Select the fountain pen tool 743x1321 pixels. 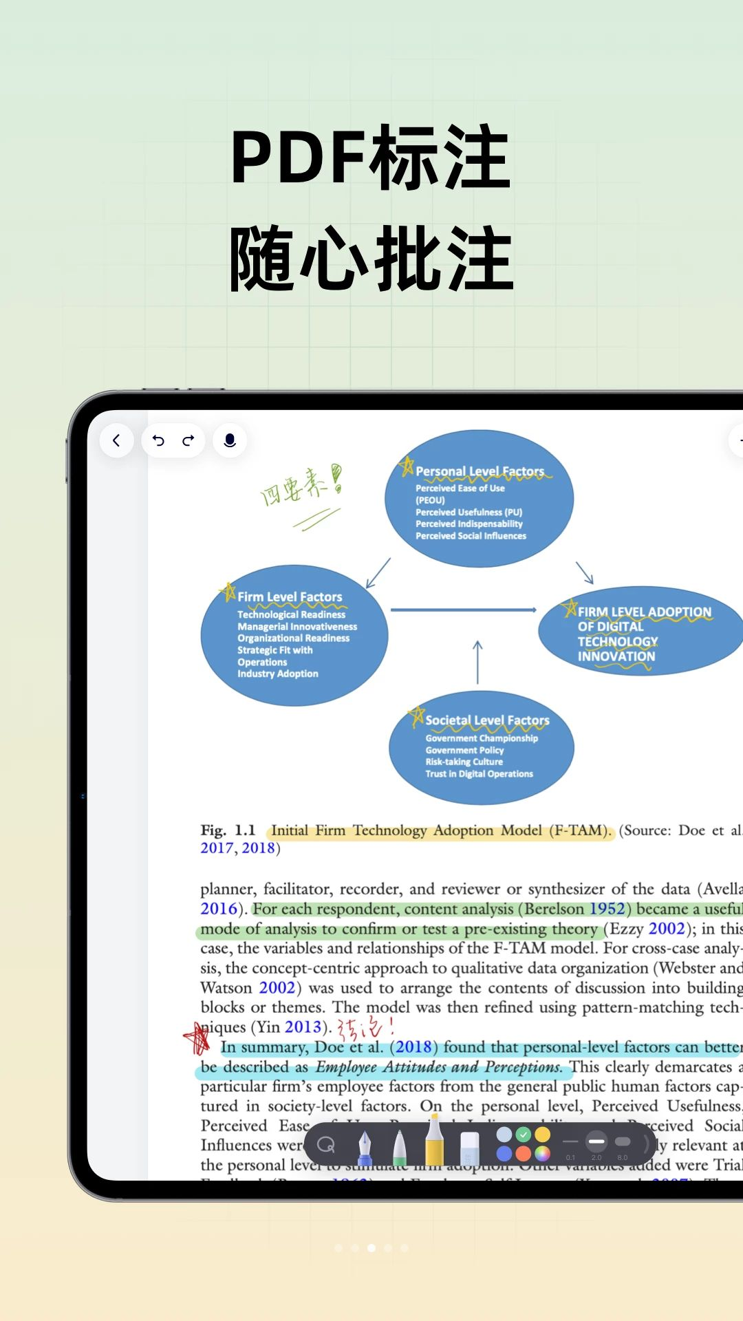[365, 1148]
